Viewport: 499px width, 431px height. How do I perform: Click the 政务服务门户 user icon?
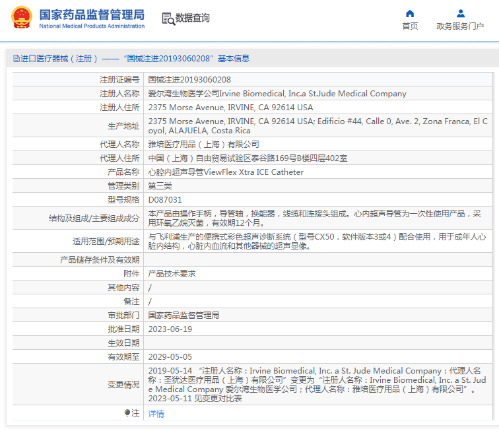pos(460,13)
